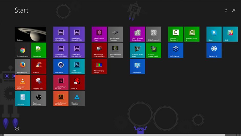Show all apps with down arrow
The width and height of the screenshot is (241, 136).
[17, 129]
